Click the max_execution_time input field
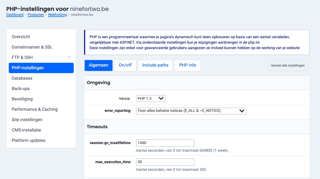 click(x=165, y=162)
